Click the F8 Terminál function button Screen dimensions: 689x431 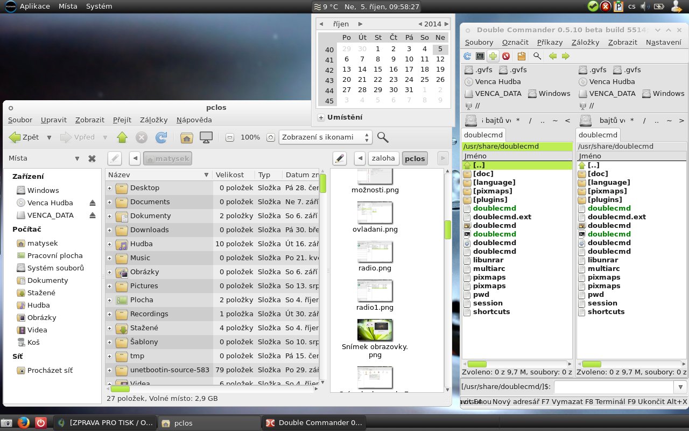point(606,401)
